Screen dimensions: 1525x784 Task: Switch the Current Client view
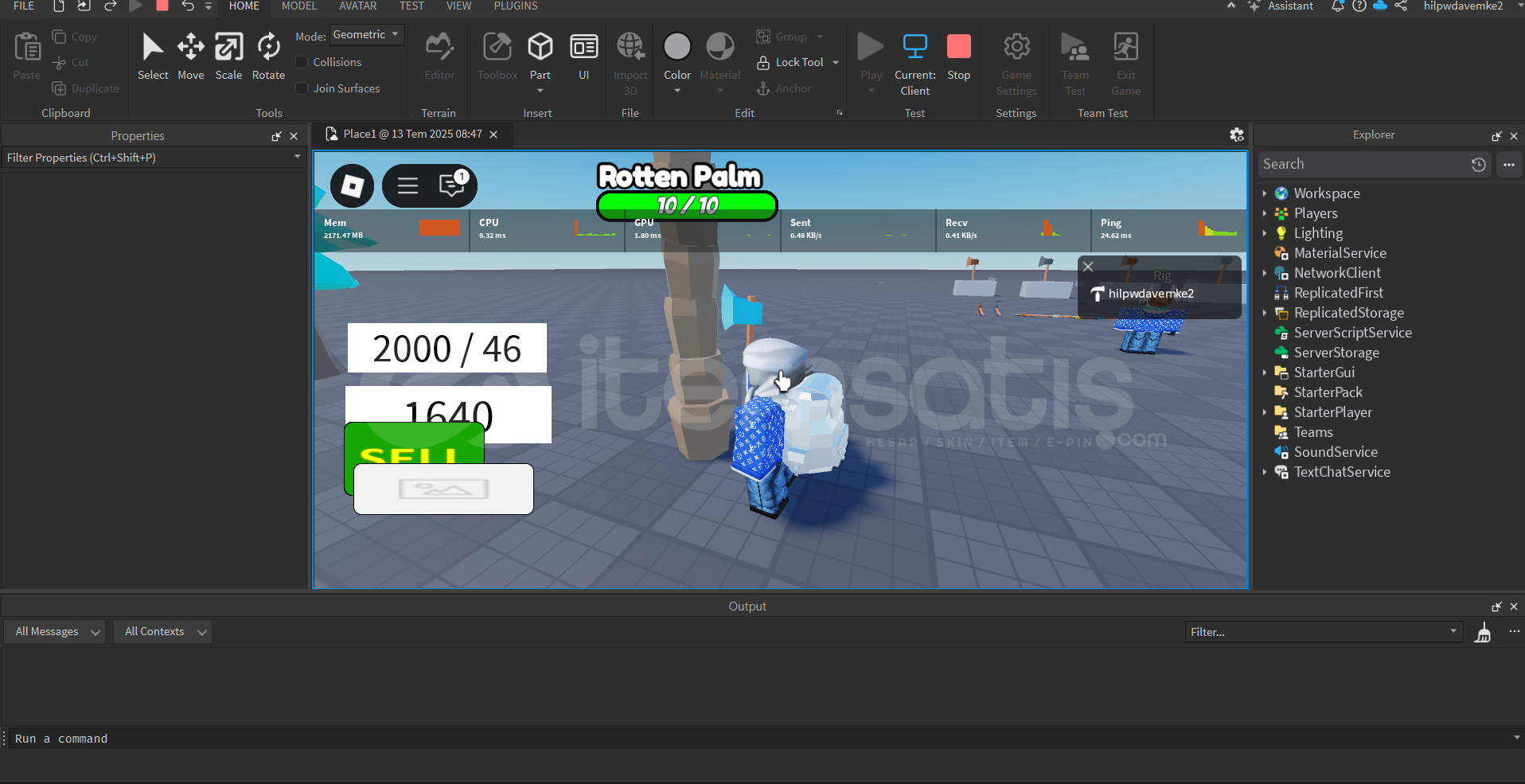[x=915, y=64]
